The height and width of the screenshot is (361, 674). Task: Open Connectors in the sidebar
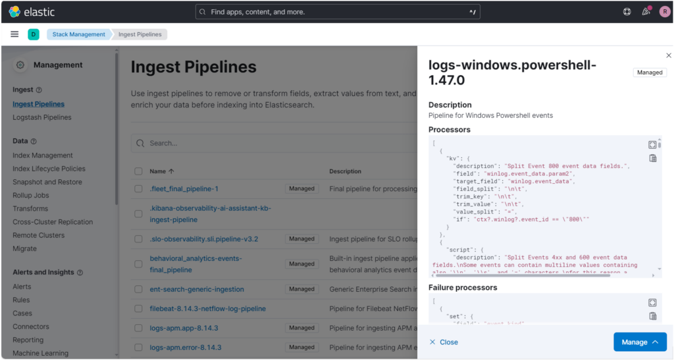click(30, 327)
